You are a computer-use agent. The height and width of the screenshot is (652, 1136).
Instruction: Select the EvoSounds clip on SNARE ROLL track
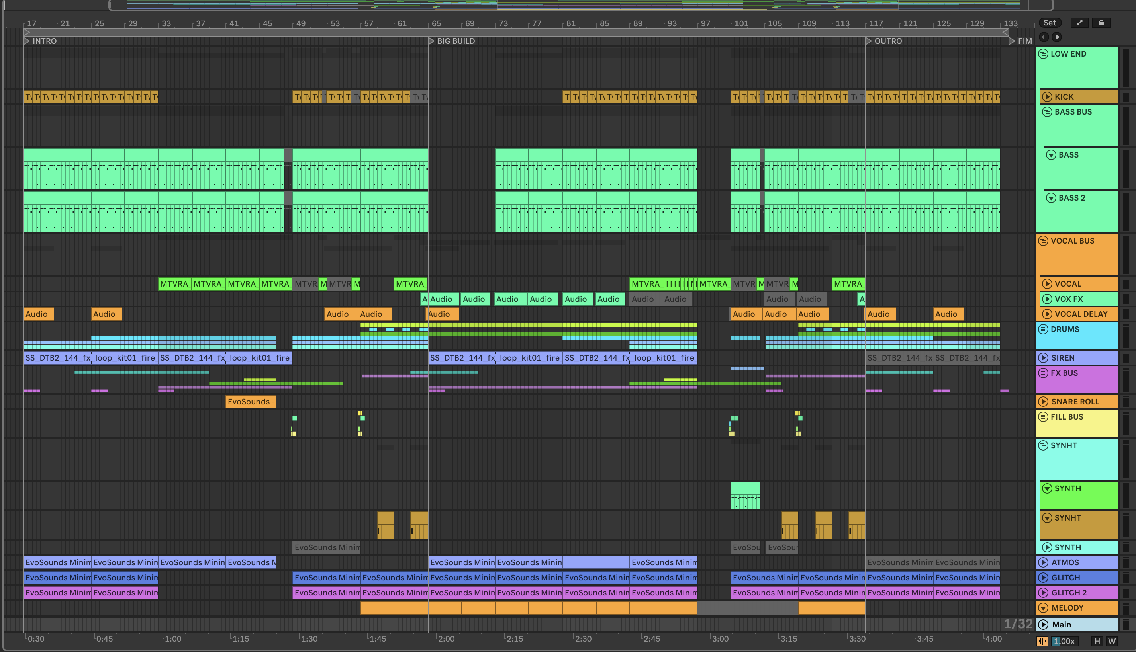tap(250, 402)
